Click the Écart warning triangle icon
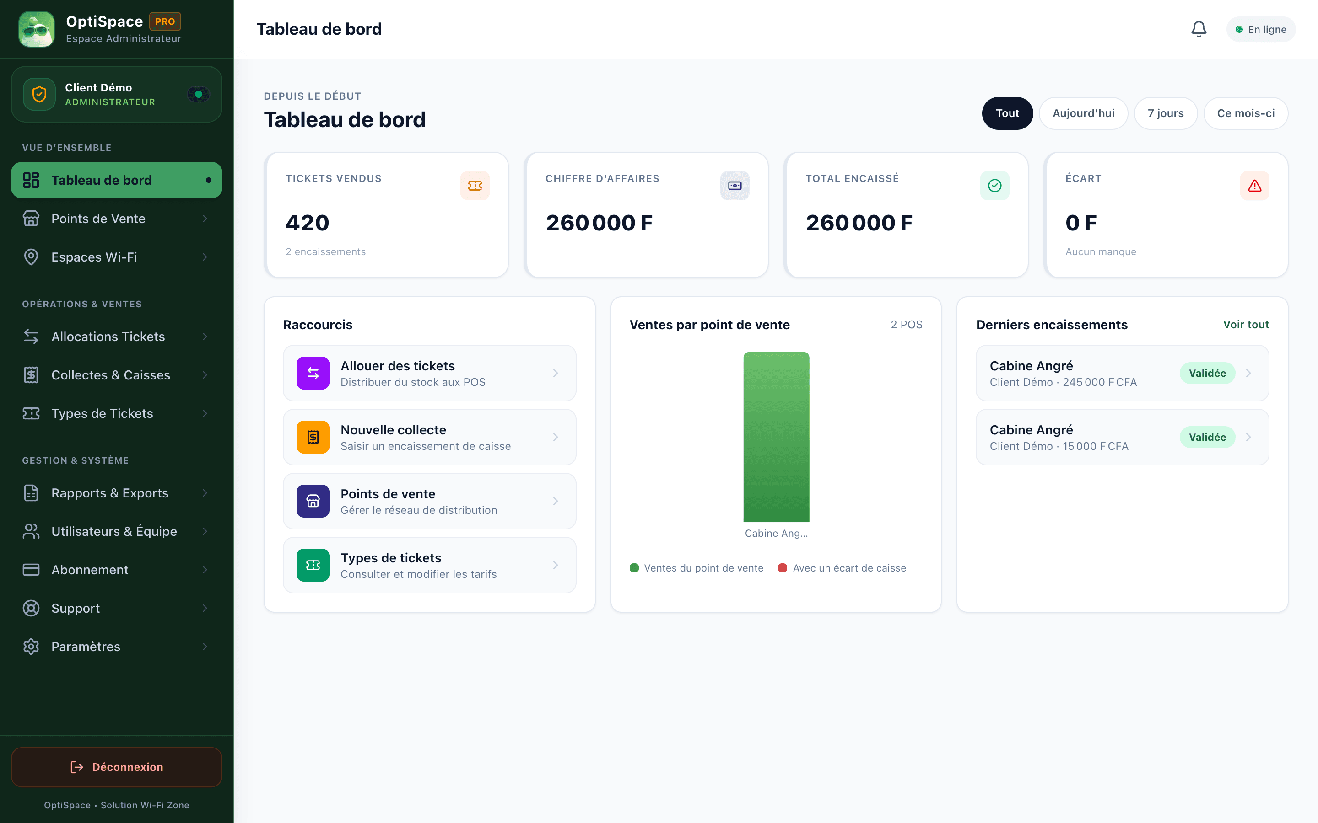 (1254, 186)
